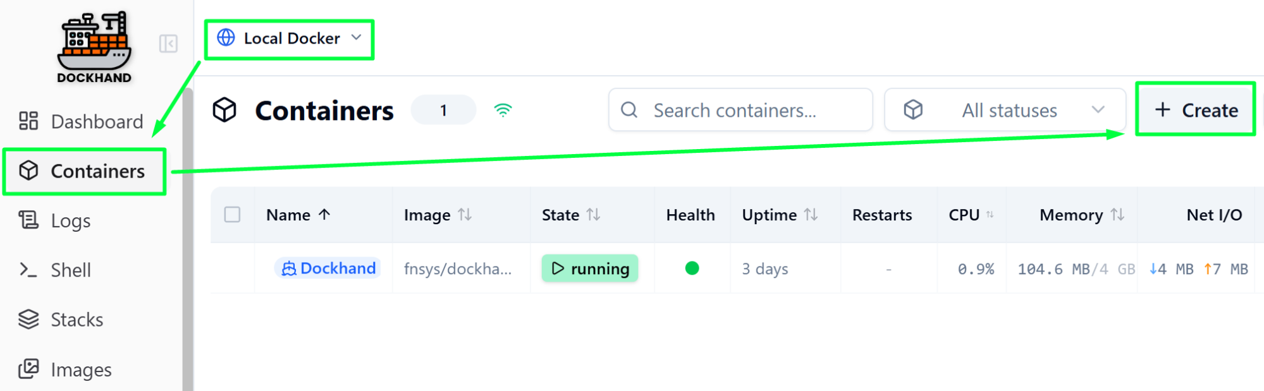Image resolution: width=1264 pixels, height=391 pixels.
Task: Click the Containers cube icon in the sidebar
Action: (28, 171)
